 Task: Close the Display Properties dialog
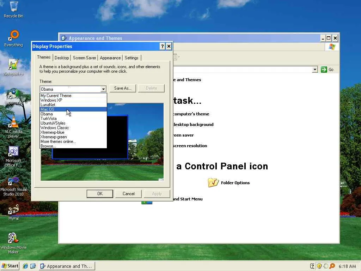[x=169, y=46]
